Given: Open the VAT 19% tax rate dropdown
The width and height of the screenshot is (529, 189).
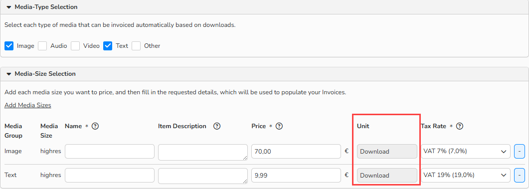Looking at the screenshot, I should coord(466,175).
